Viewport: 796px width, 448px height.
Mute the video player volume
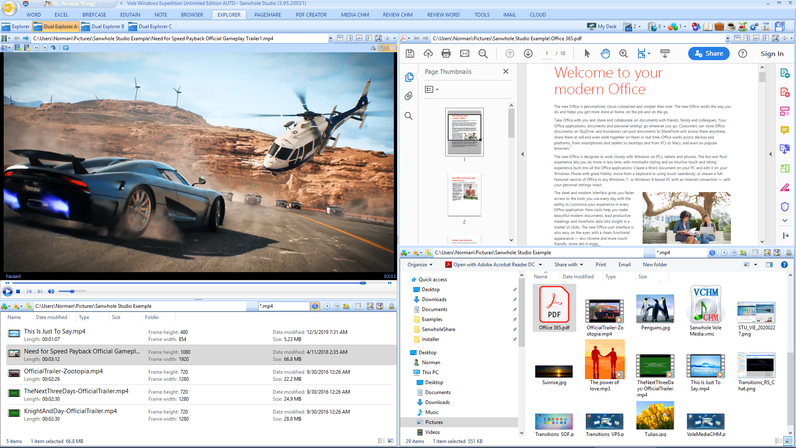[x=51, y=292]
